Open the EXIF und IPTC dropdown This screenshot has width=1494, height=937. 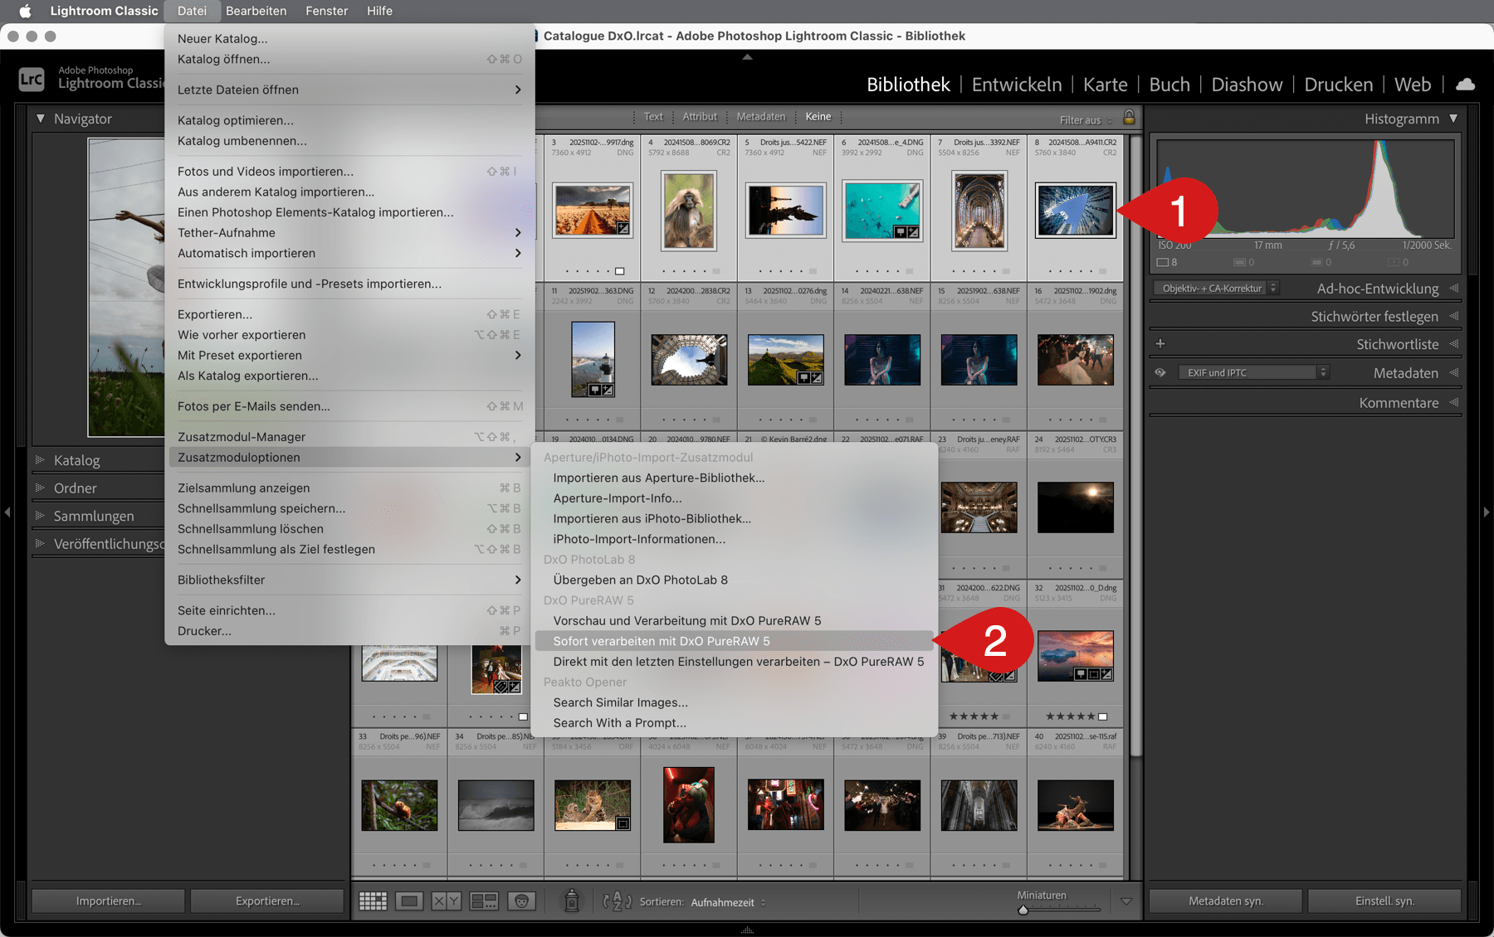click(1254, 372)
